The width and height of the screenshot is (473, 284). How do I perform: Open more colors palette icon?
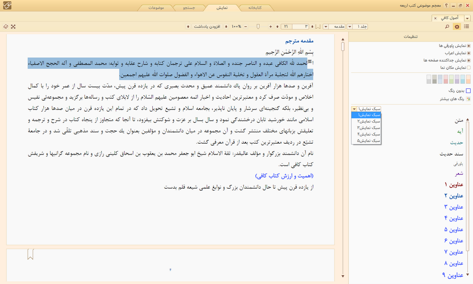pos(468,99)
